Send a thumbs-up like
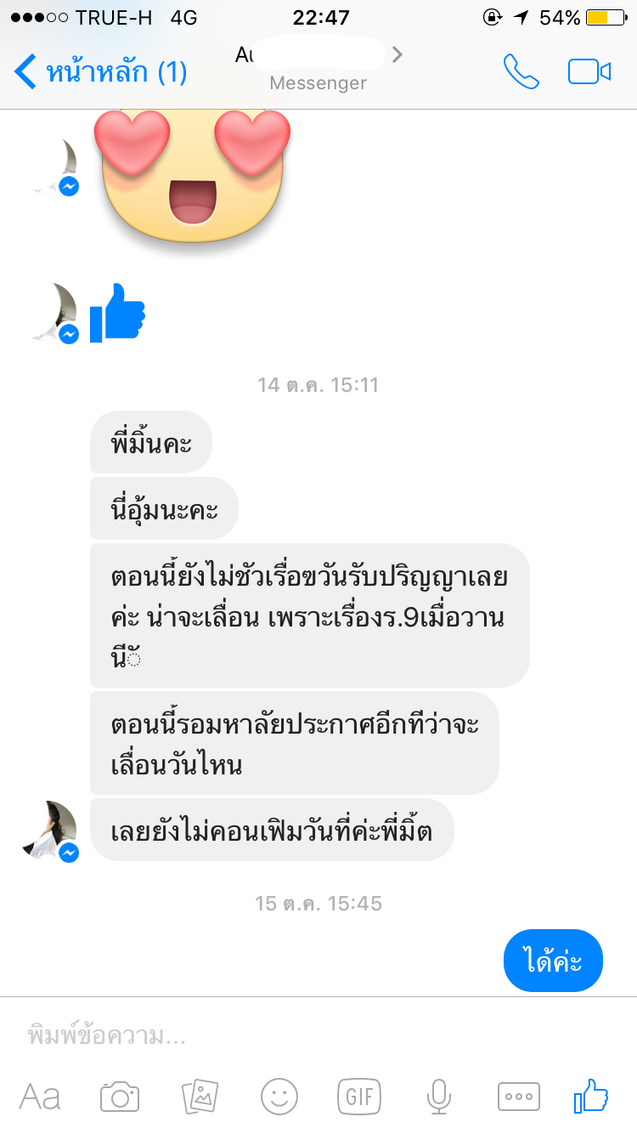 pyautogui.click(x=591, y=1095)
